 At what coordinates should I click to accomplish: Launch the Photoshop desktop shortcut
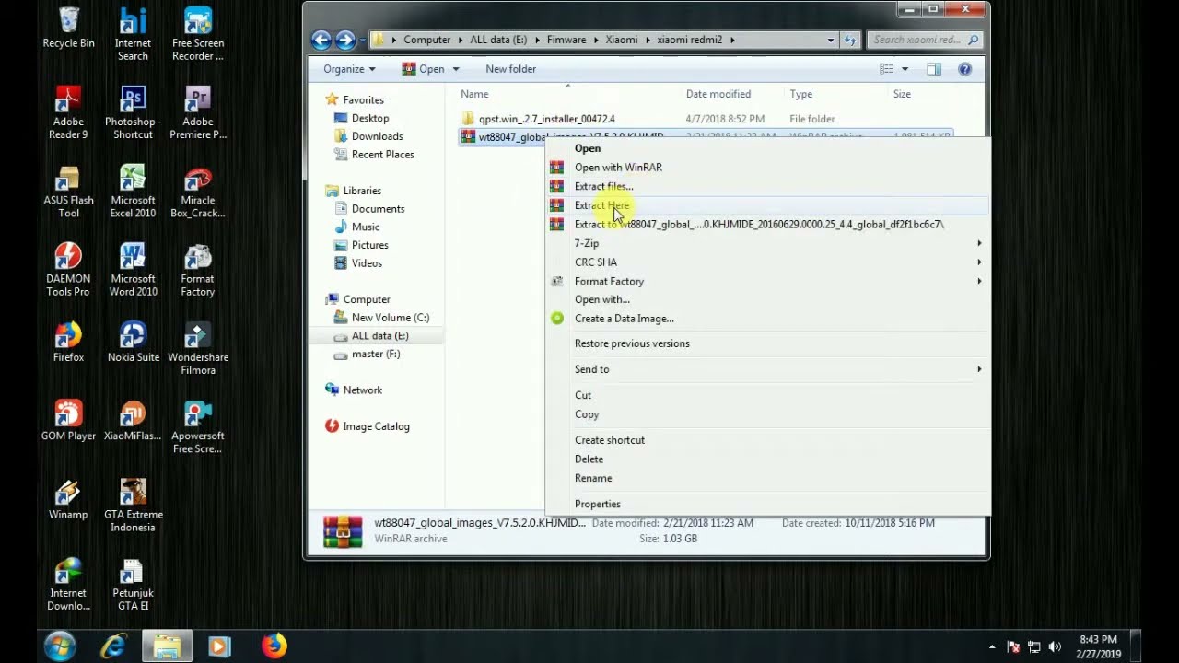(x=133, y=113)
